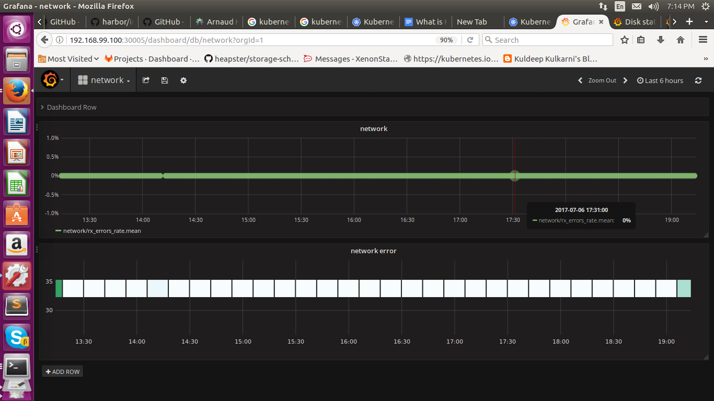
Task: Switch to the Arnaud tab
Action: (x=216, y=22)
